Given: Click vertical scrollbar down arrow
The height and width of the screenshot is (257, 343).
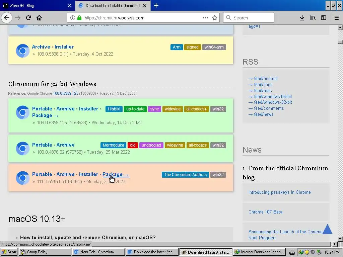Looking at the screenshot, I should [340, 238].
